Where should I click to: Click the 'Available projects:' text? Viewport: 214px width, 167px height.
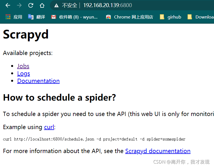pyautogui.click(x=28, y=53)
